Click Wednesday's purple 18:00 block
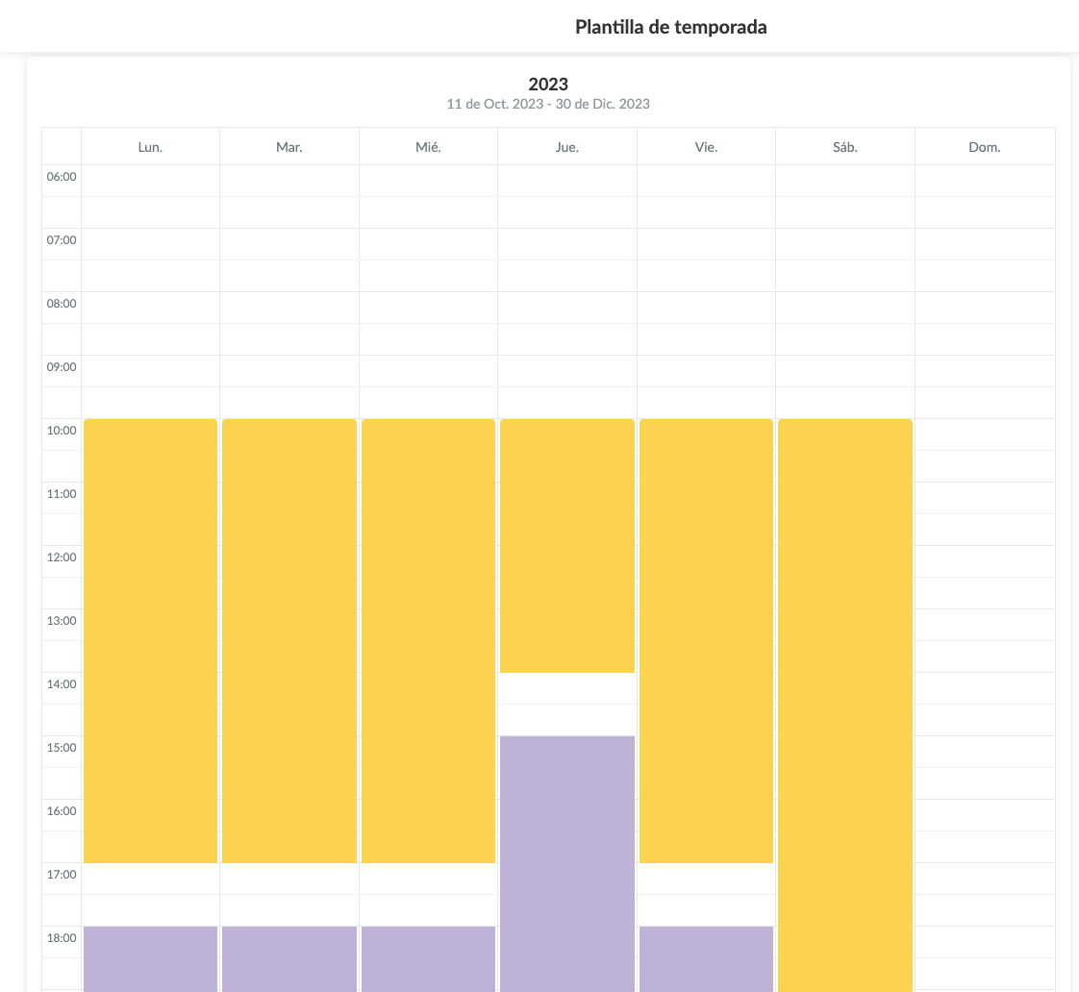The image size is (1079, 992). point(428,958)
